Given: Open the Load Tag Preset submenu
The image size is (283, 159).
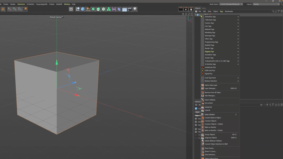Looking at the screenshot, I should pos(213,78).
